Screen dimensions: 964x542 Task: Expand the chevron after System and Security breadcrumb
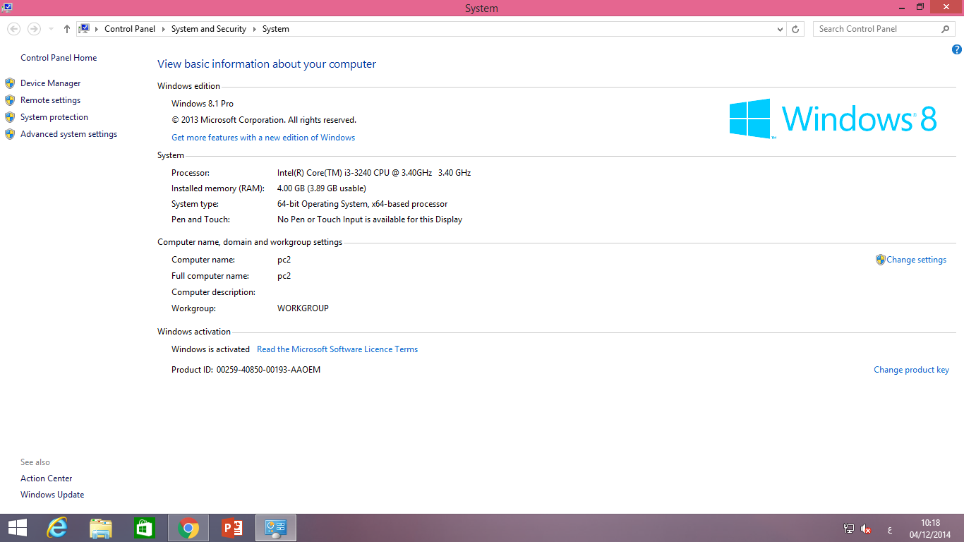pos(254,29)
